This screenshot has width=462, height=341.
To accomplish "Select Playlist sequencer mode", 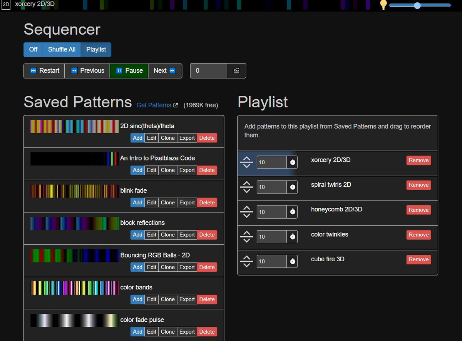I will pyautogui.click(x=96, y=50).
